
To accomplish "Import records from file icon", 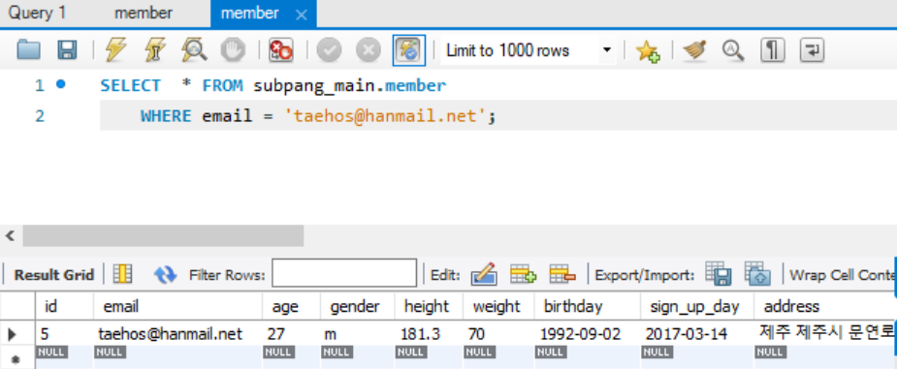I will pyautogui.click(x=757, y=274).
